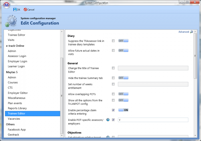201x141 pixels.
Task: Click the Maytas application logo icon
Action: click(x=6, y=6)
